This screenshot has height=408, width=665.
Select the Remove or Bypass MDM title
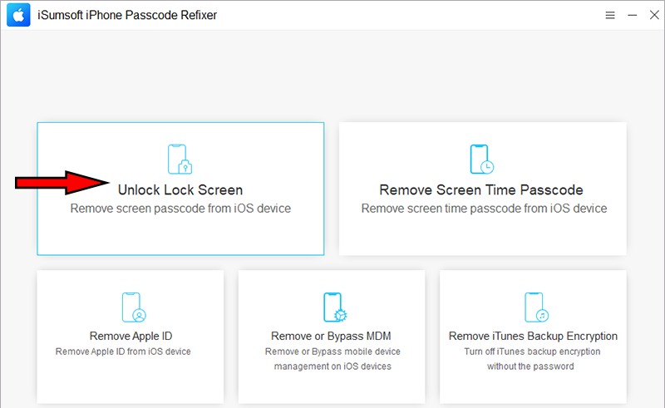pos(331,337)
